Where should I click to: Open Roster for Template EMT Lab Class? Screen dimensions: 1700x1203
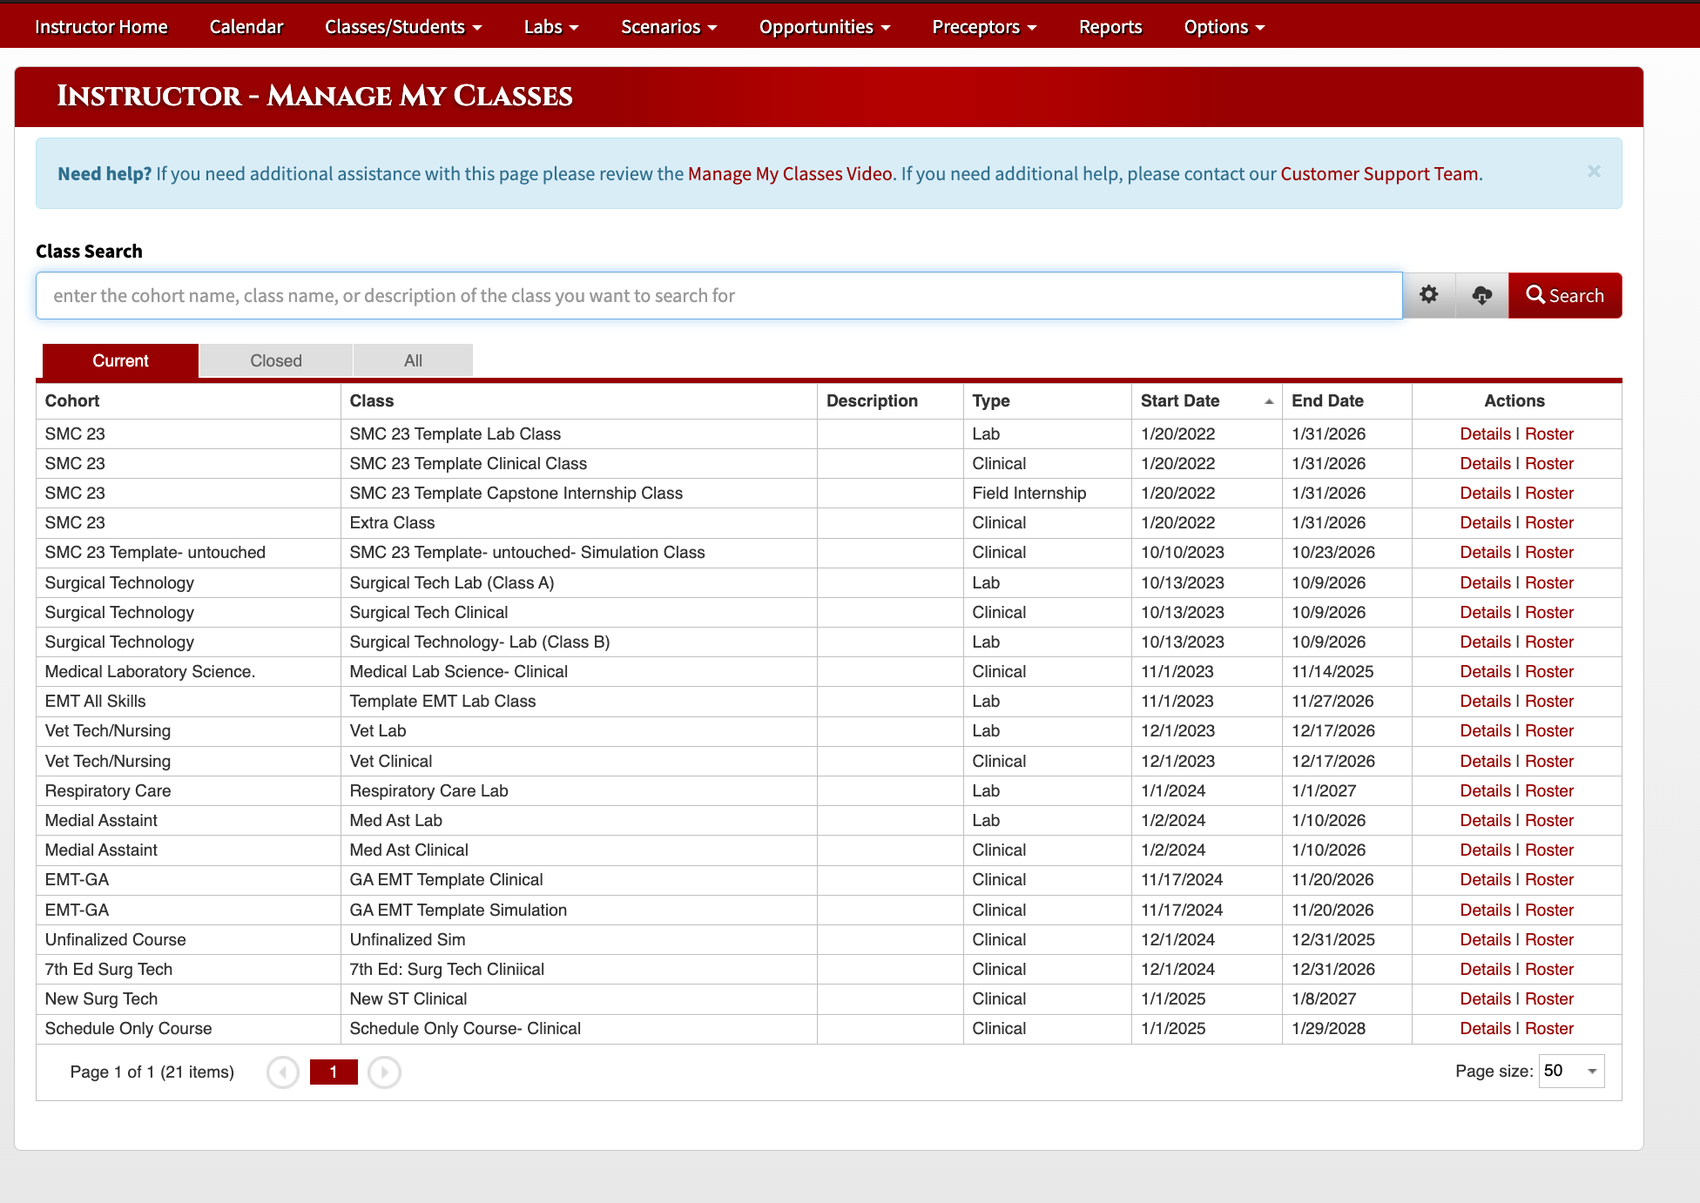pyautogui.click(x=1549, y=701)
